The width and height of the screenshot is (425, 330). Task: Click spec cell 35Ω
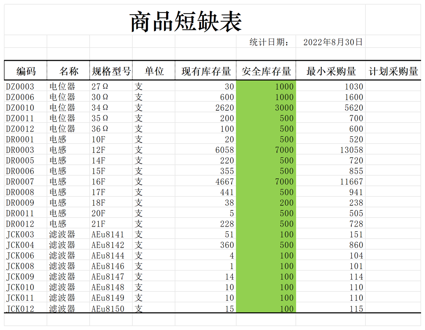[111, 118]
